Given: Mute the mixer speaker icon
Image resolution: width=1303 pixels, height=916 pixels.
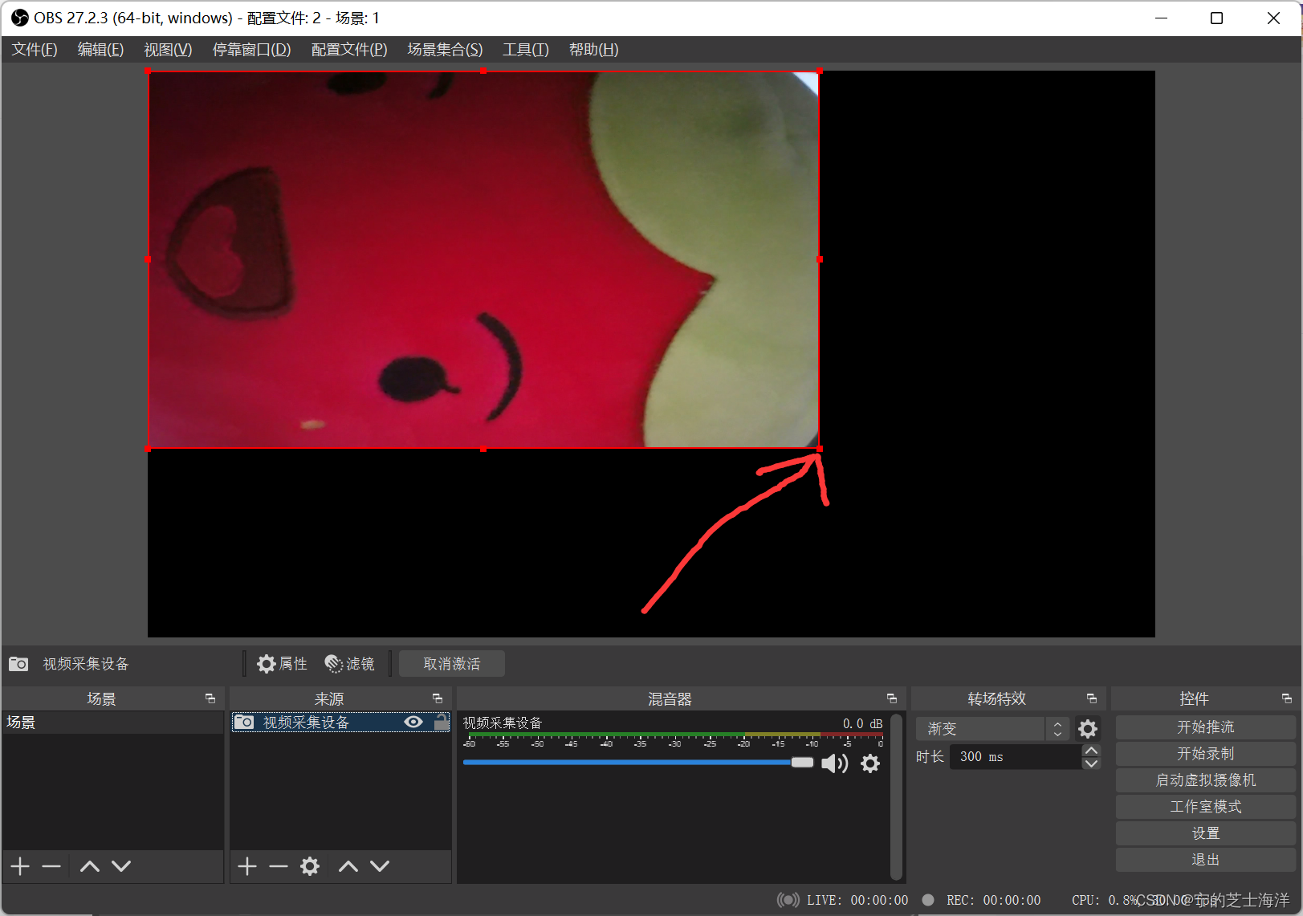Looking at the screenshot, I should pos(834,763).
